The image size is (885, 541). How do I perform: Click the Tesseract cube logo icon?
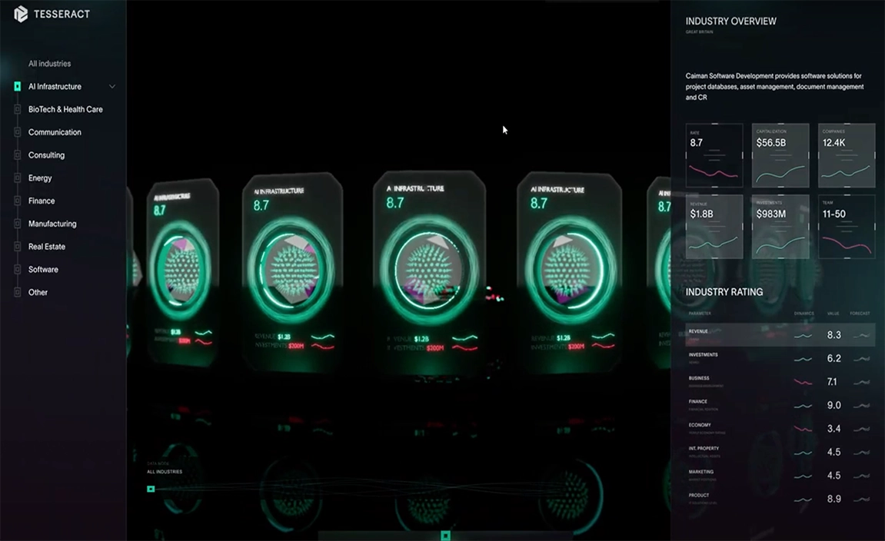pos(21,14)
